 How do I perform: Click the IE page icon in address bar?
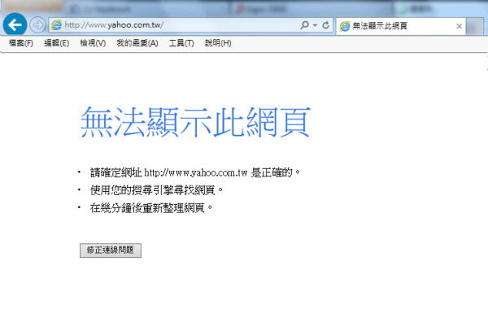(x=56, y=25)
